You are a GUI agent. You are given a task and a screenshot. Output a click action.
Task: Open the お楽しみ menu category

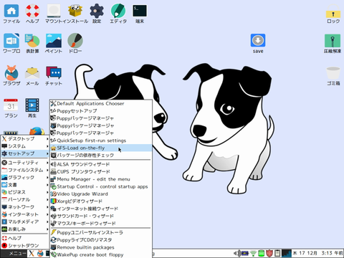point(25,229)
